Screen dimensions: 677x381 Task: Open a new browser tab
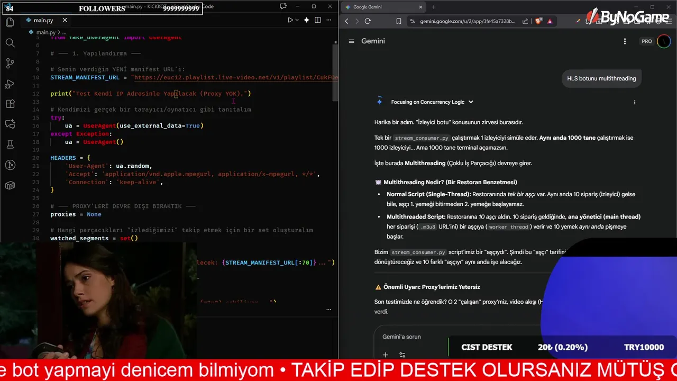pyautogui.click(x=434, y=7)
